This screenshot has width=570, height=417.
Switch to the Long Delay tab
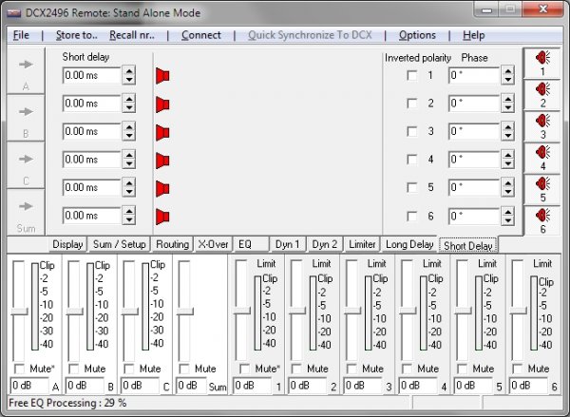pyautogui.click(x=409, y=244)
